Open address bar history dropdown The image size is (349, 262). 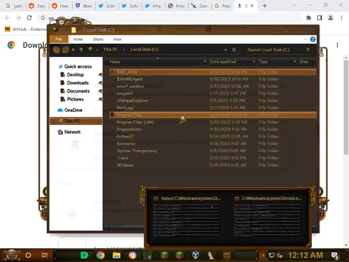click(x=226, y=50)
